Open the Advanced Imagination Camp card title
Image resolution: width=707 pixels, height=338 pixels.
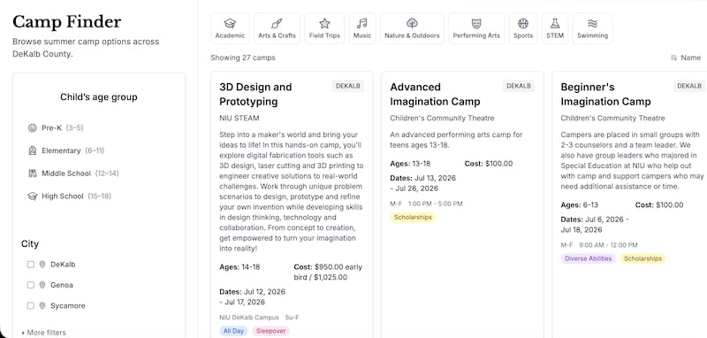click(435, 95)
